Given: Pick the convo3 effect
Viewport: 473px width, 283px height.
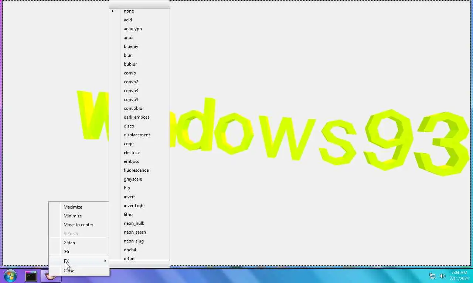Looking at the screenshot, I should pos(140,91).
